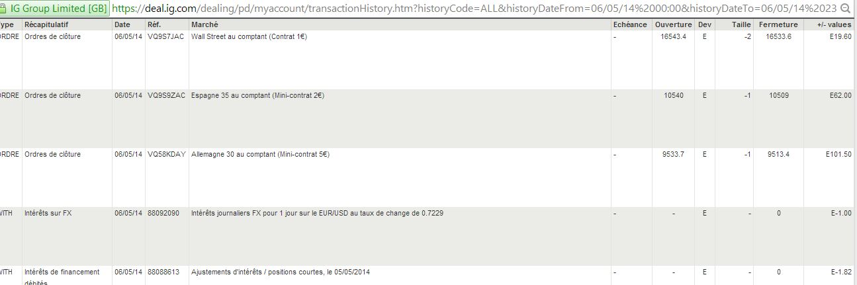The height and width of the screenshot is (285, 857).
Task: Click the Réf. column header
Action: [154, 24]
